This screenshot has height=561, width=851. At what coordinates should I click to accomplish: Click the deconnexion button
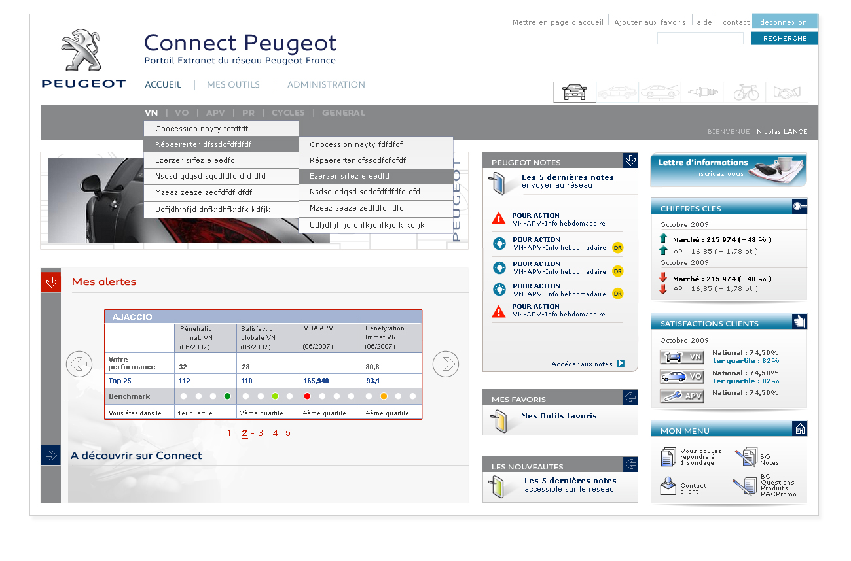(784, 22)
